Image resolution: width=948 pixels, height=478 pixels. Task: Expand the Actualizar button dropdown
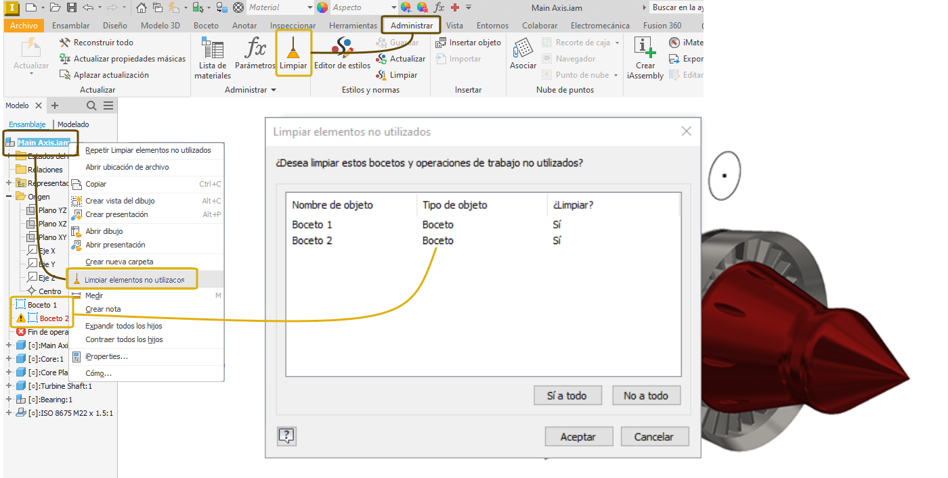[x=31, y=74]
